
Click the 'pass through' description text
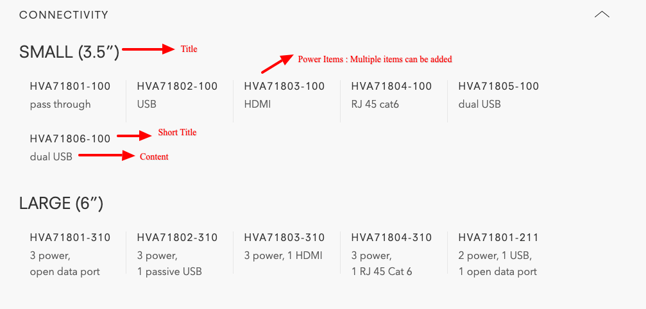(x=60, y=104)
